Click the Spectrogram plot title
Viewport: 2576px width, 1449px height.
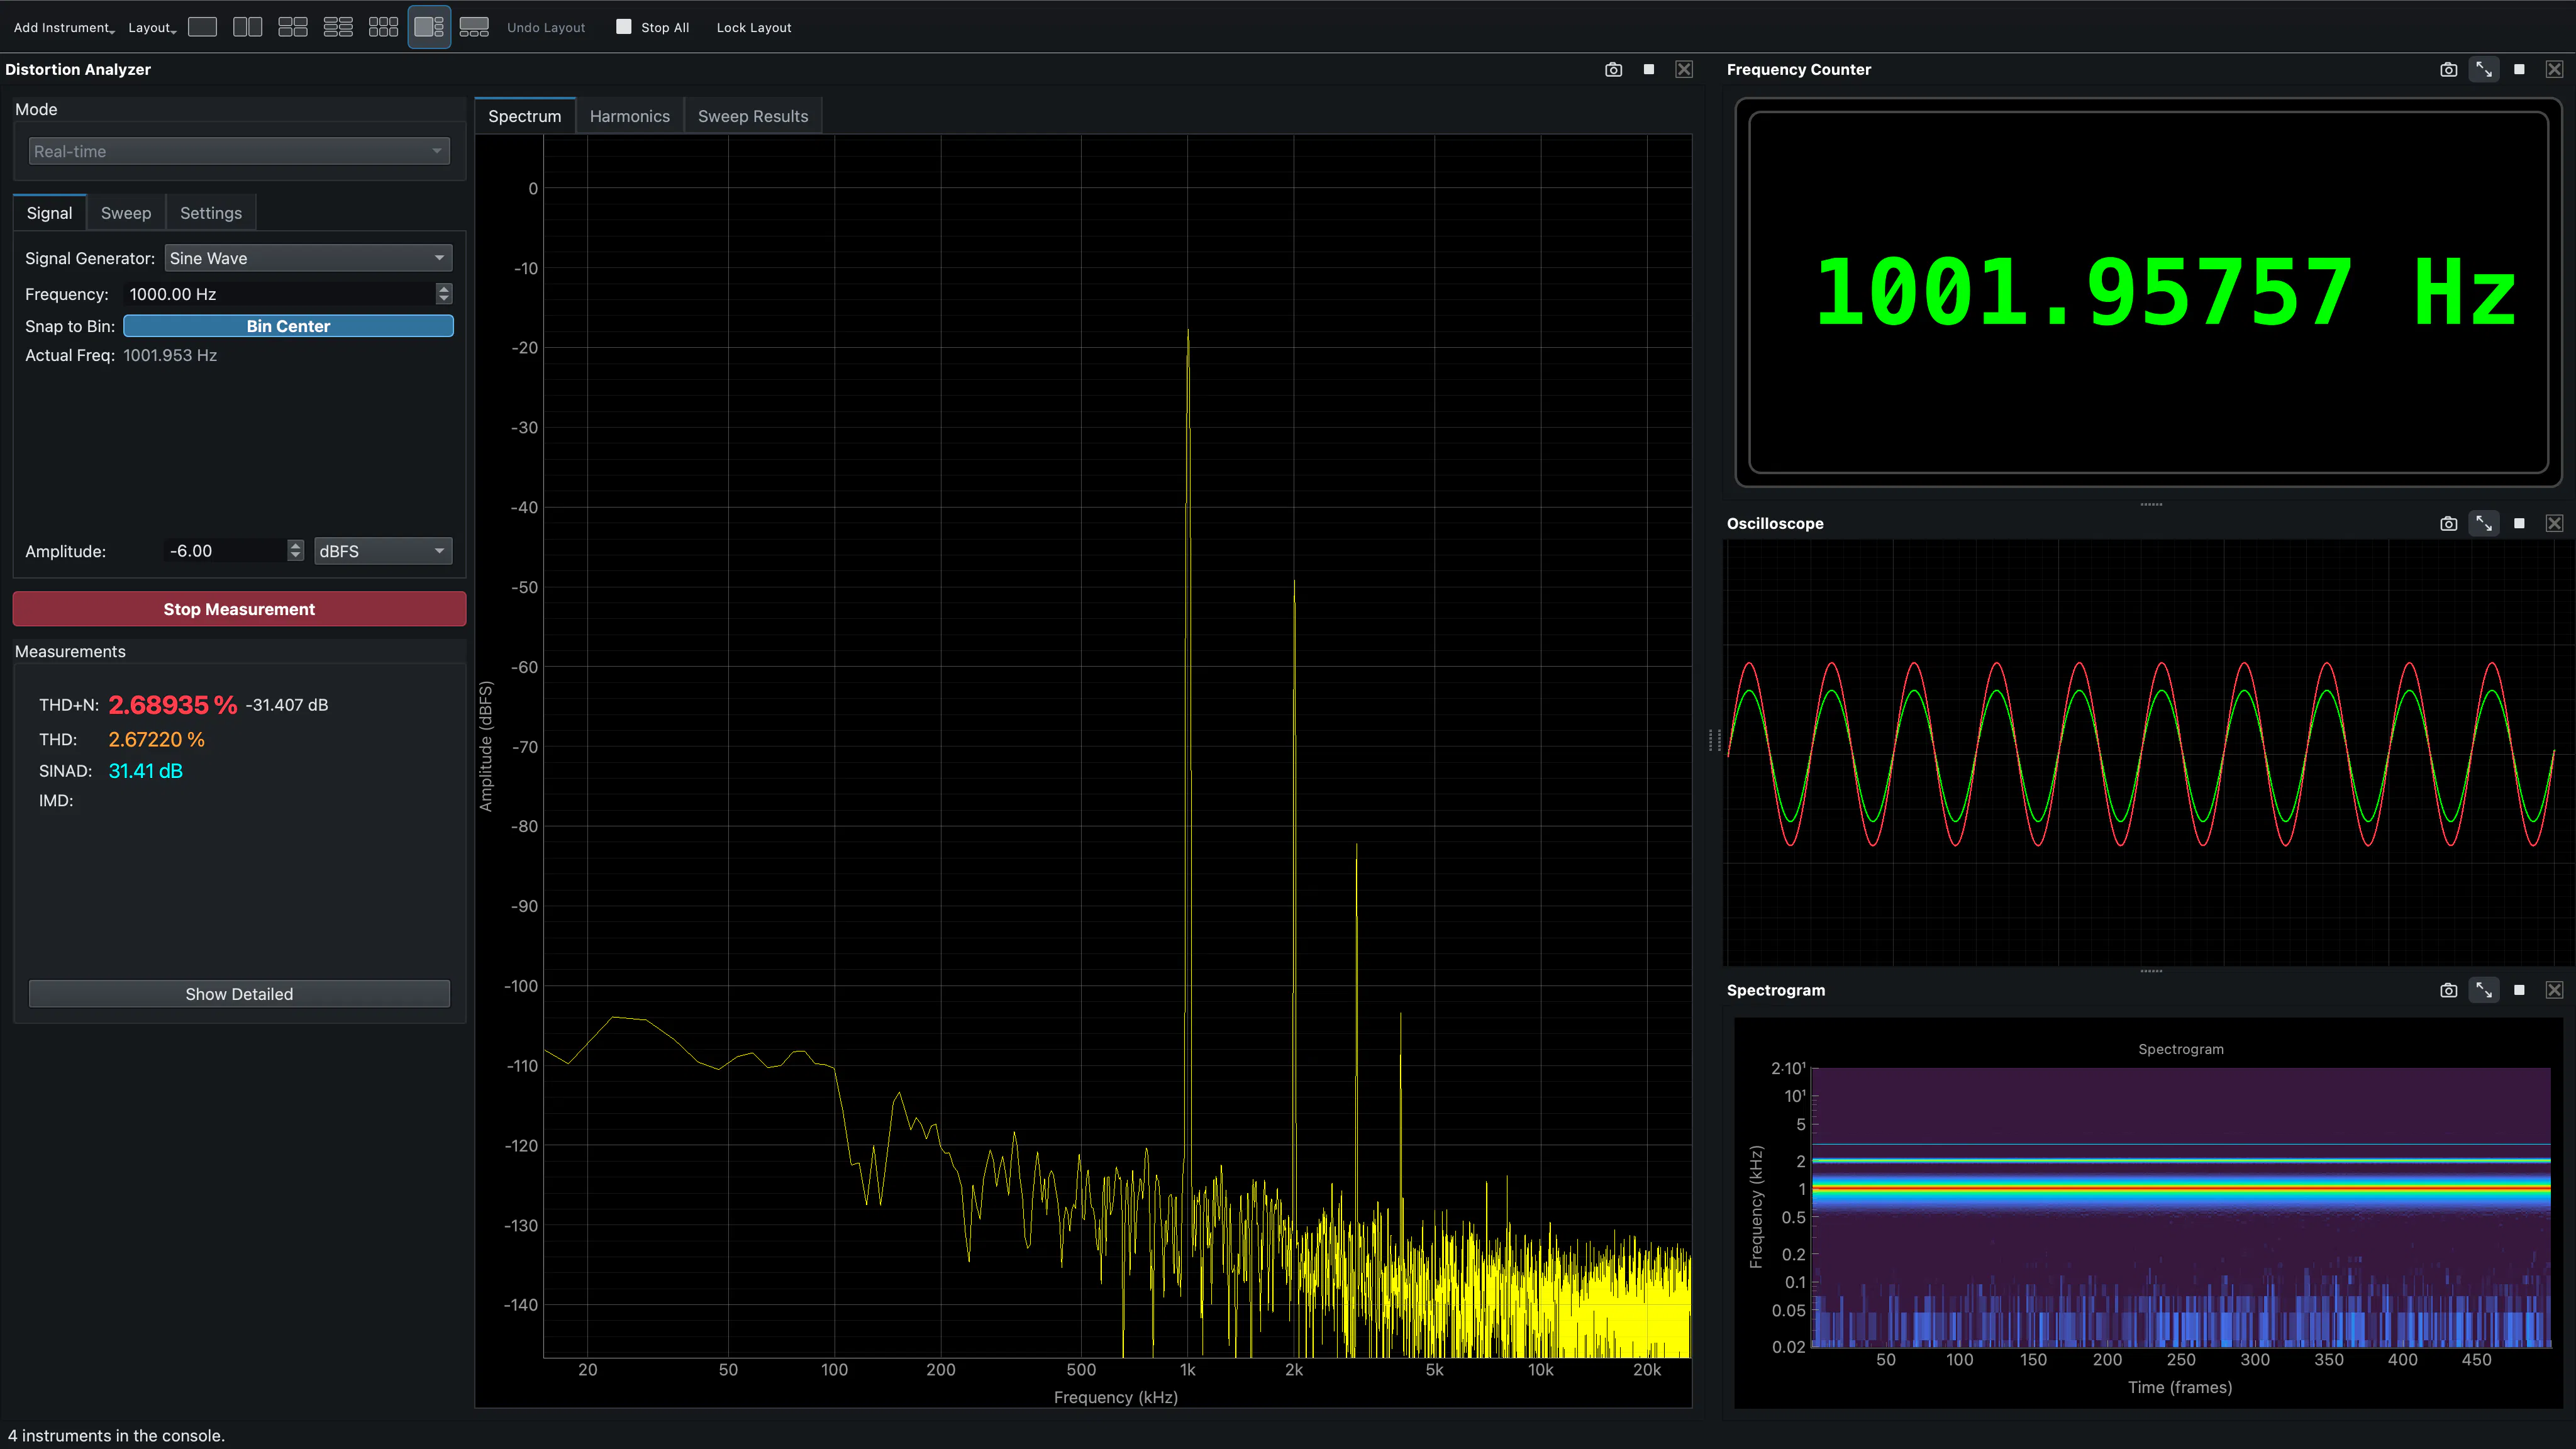pos(2181,1049)
